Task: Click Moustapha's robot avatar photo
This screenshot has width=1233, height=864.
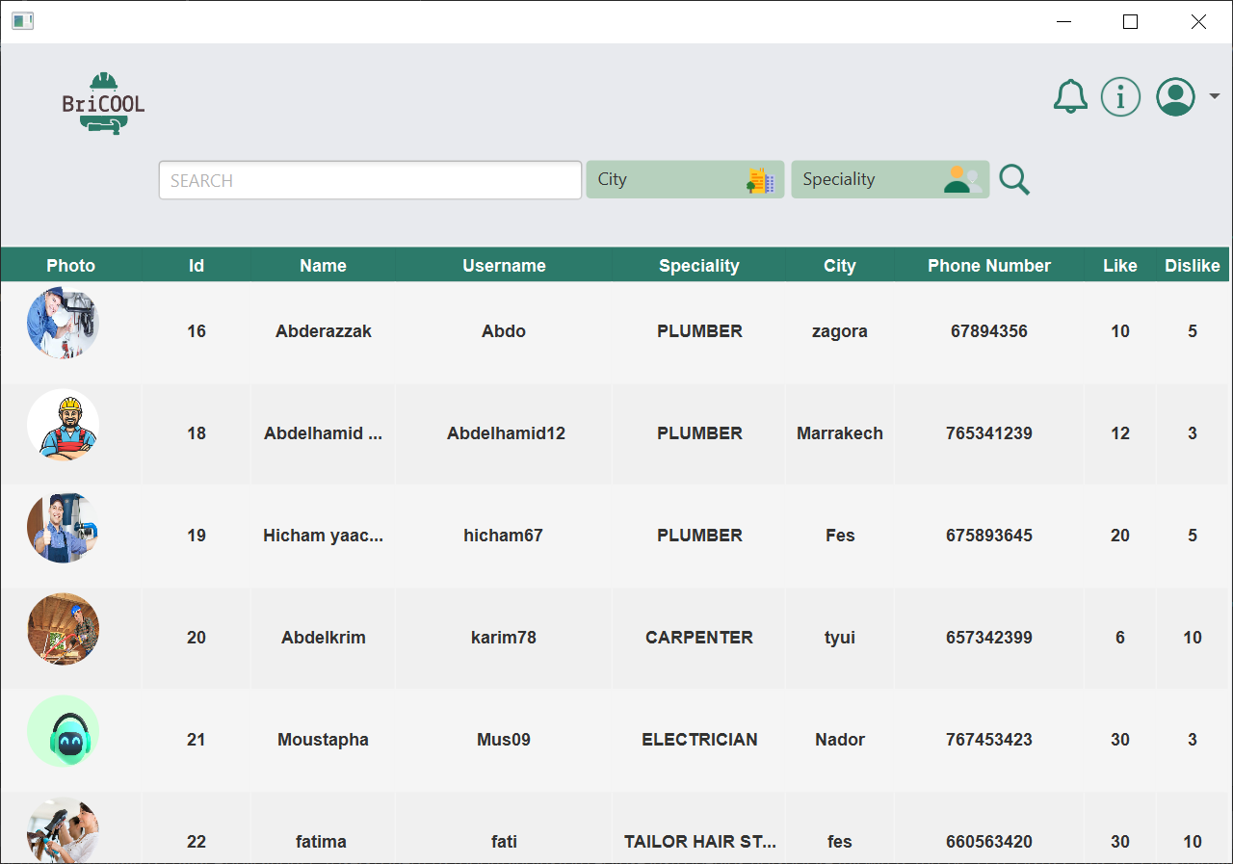Action: (63, 732)
